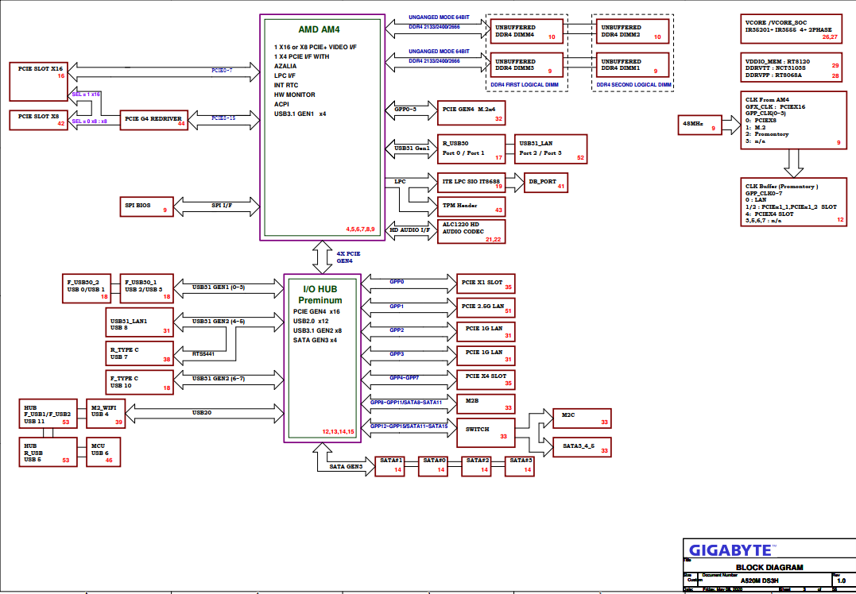Click the PCIE 1G LAN block on GPP2
The height and width of the screenshot is (594, 856).
pyautogui.click(x=486, y=332)
